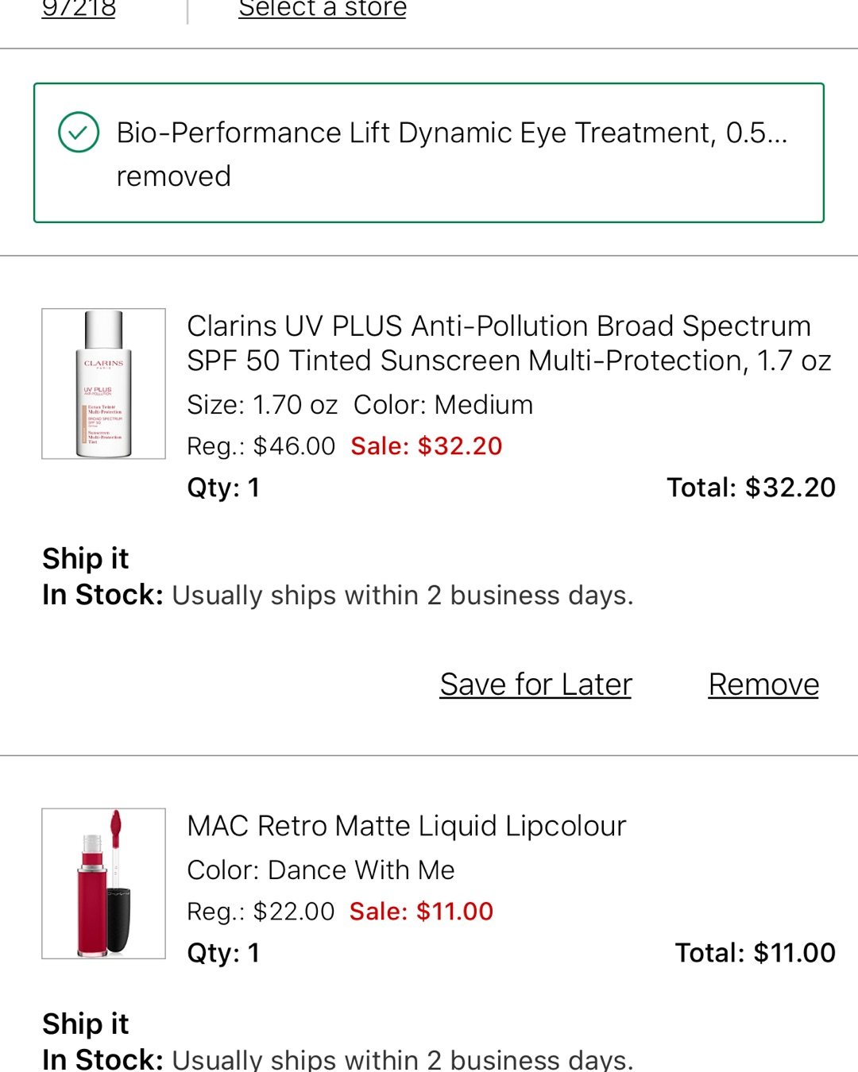Click the Sale: $11.00 price

pos(421,912)
